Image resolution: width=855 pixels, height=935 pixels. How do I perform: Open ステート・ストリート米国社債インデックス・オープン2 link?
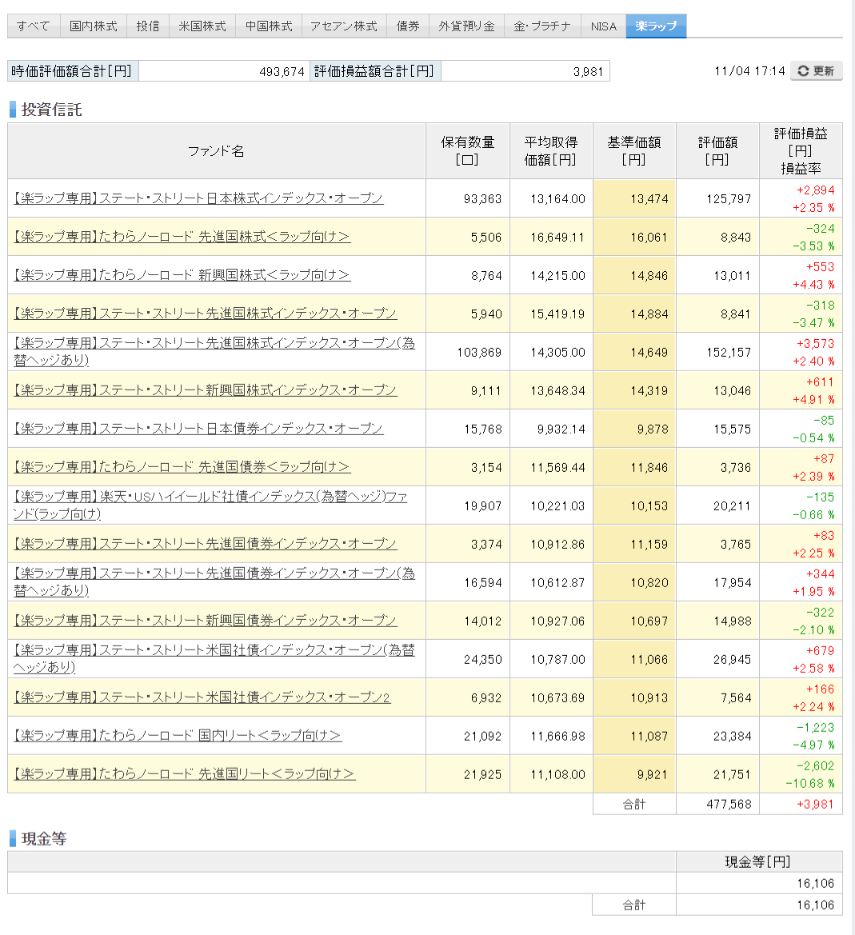click(202, 697)
